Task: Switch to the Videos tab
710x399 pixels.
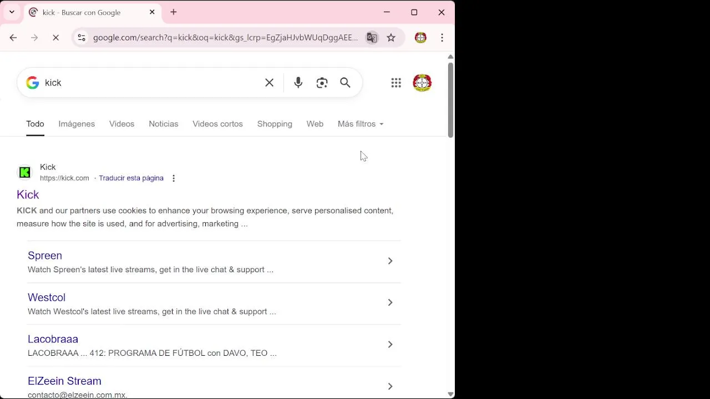Action: 121,124
